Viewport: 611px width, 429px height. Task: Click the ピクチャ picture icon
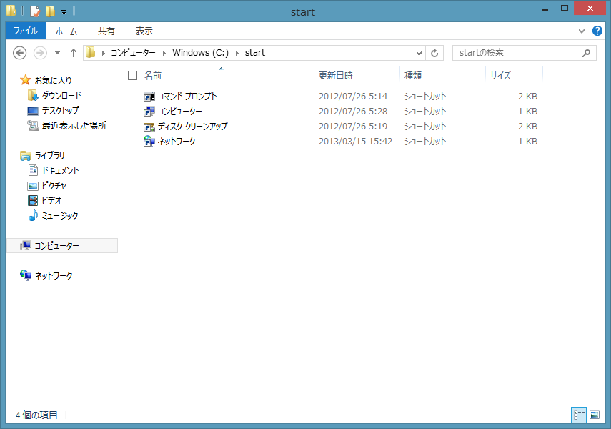click(x=33, y=186)
